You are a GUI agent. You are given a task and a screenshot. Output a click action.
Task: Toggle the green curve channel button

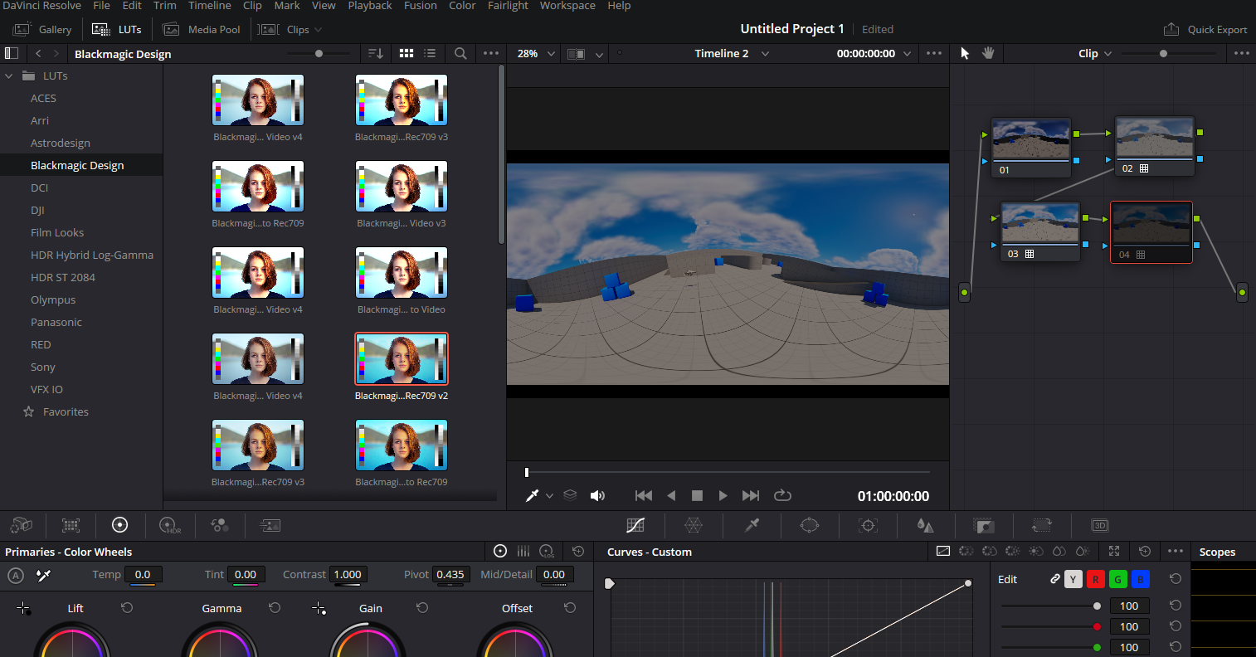1118,579
